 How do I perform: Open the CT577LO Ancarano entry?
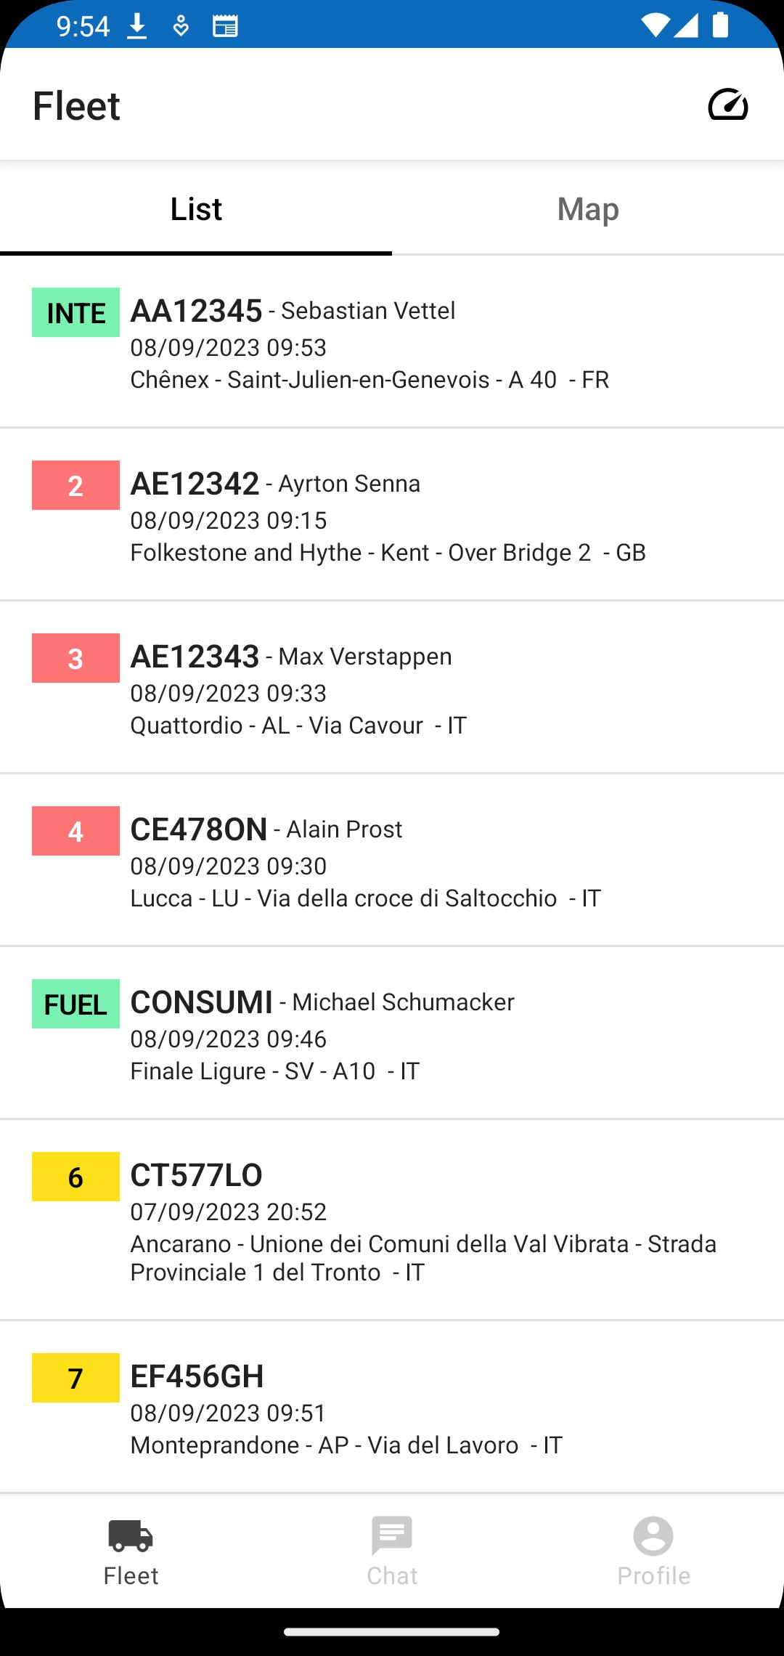[392, 1220]
